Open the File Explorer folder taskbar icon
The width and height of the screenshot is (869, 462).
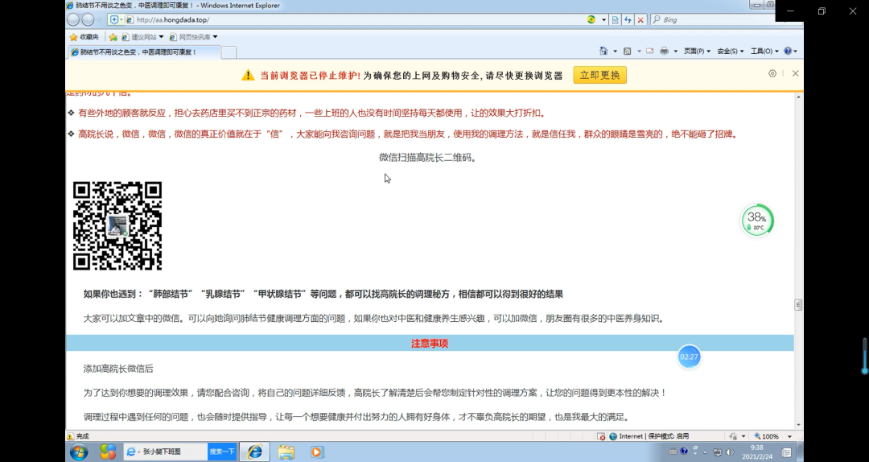tap(286, 452)
